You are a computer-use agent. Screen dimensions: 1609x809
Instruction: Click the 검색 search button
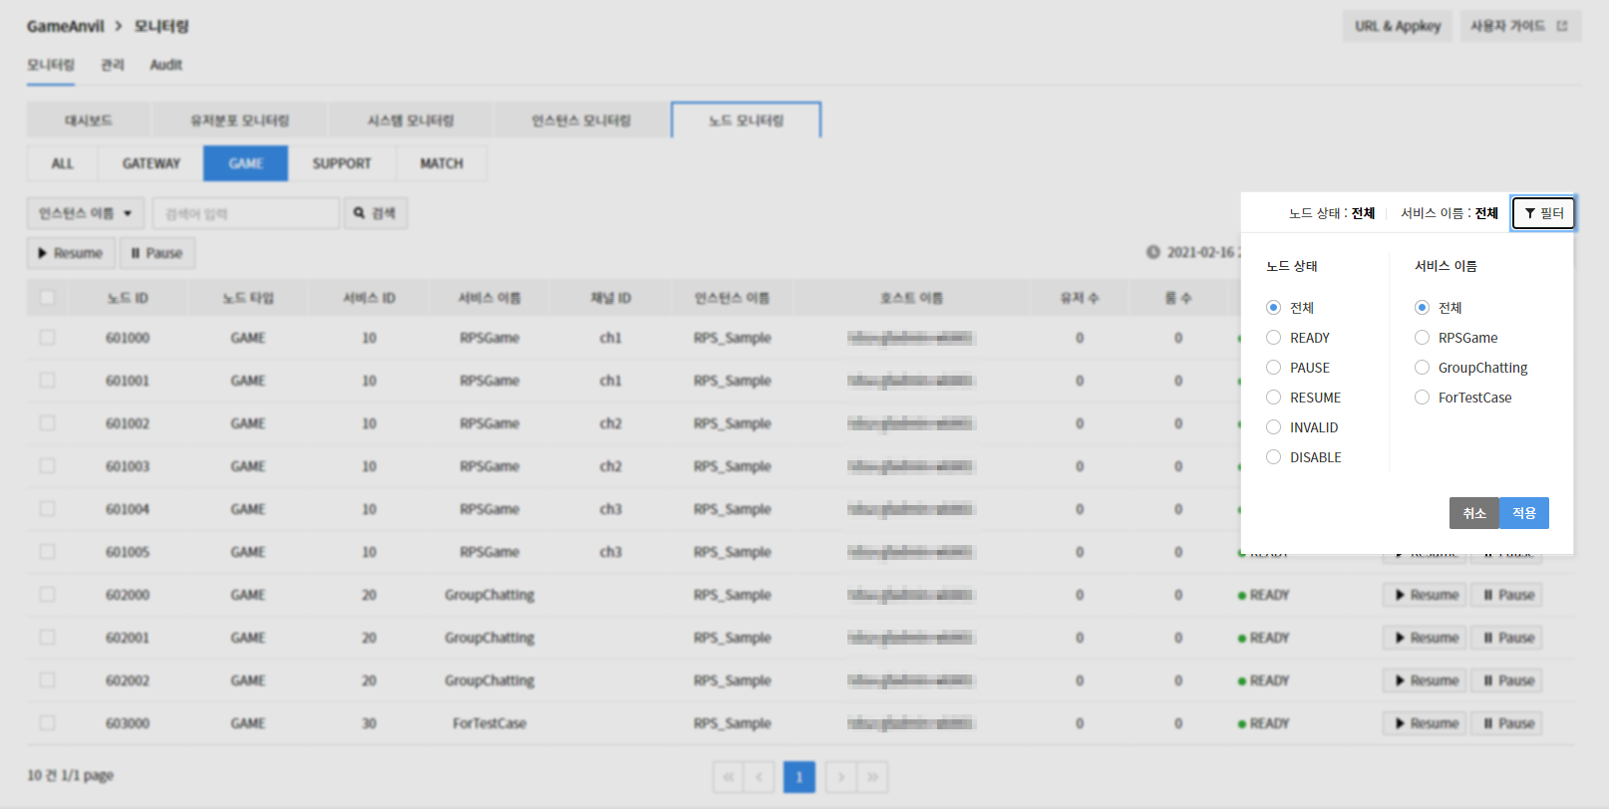click(376, 213)
